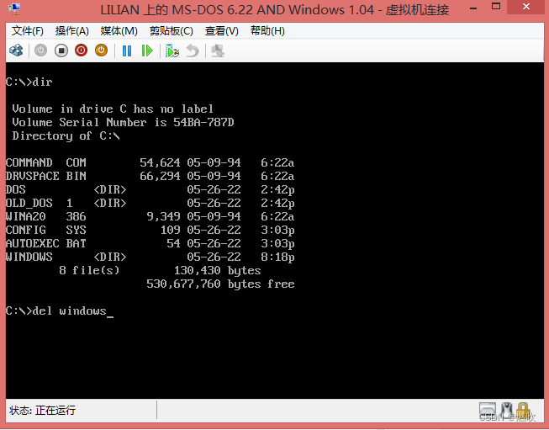Click the 'Directory of C:\' line
This screenshot has width=549, height=430.
pos(66,136)
